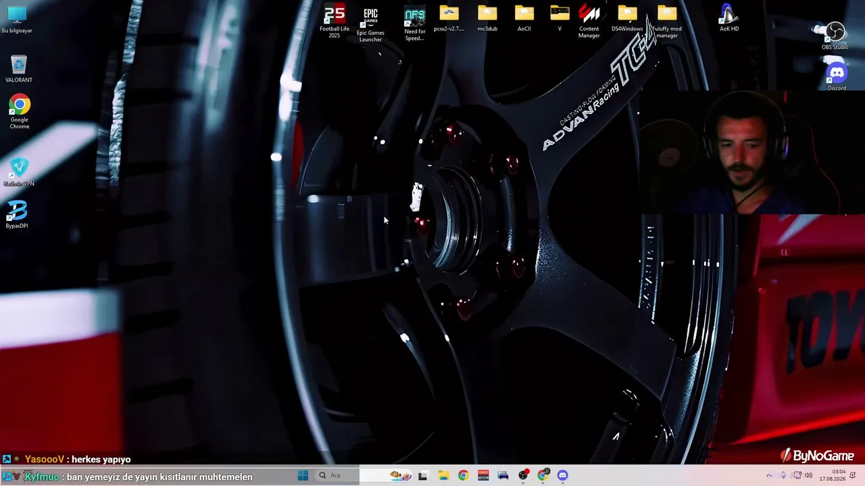Select the Need for Speed desktop shortcut
Image resolution: width=865 pixels, height=486 pixels.
(414, 24)
